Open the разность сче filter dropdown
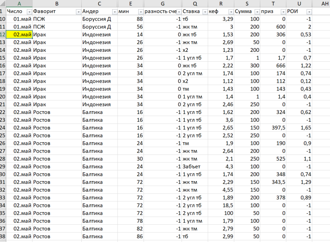Screen dimensions: 330x242 [x=177, y=12]
